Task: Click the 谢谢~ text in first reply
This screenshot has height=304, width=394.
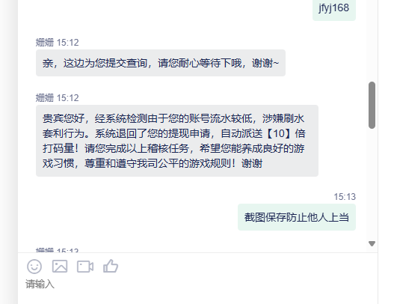Action: [265, 63]
